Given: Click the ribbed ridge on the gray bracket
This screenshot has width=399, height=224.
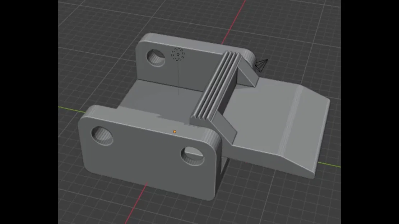Looking at the screenshot, I should 215,87.
